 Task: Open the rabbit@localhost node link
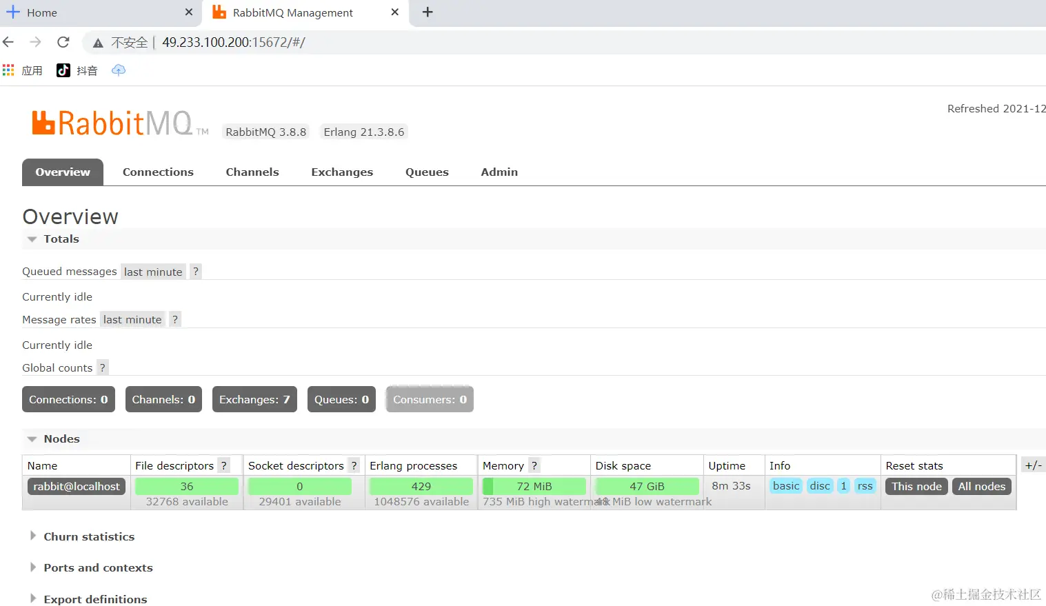click(77, 486)
